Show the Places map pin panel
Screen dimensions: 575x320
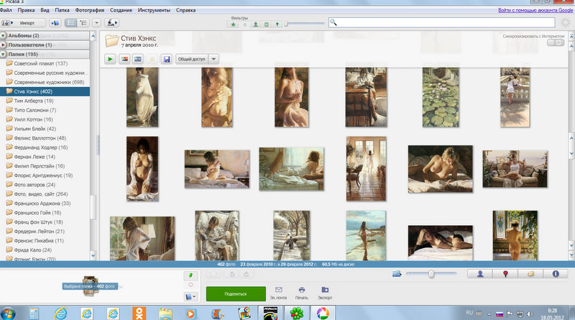[x=505, y=274]
